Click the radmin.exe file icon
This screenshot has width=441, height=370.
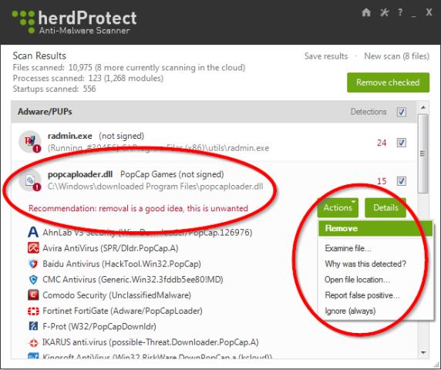pyautogui.click(x=30, y=142)
